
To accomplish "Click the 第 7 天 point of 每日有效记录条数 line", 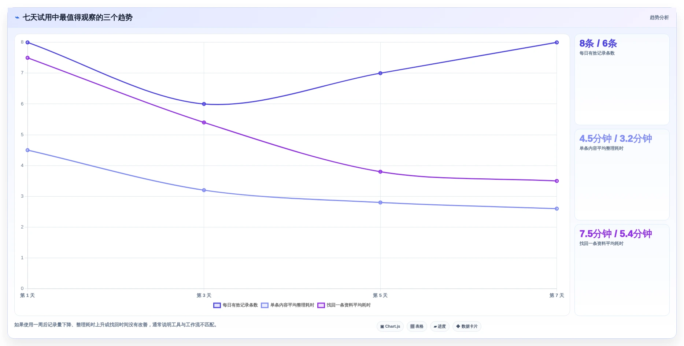I will tap(557, 42).
